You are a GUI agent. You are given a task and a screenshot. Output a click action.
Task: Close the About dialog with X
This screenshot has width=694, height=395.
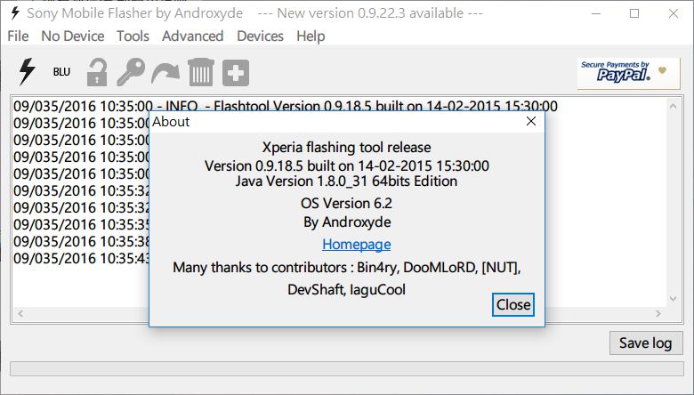tap(531, 121)
